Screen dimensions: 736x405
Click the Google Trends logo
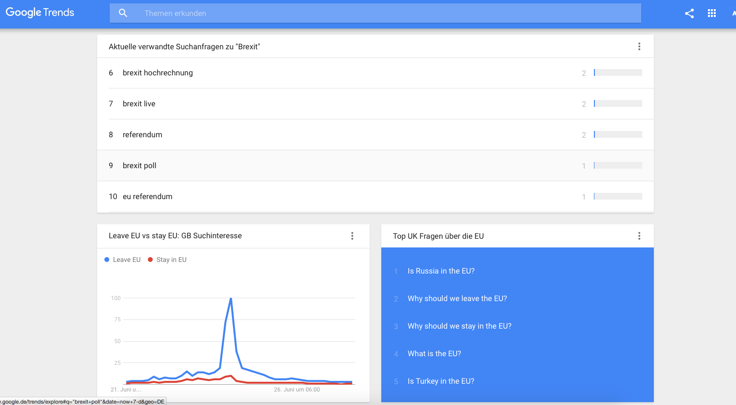coord(40,13)
